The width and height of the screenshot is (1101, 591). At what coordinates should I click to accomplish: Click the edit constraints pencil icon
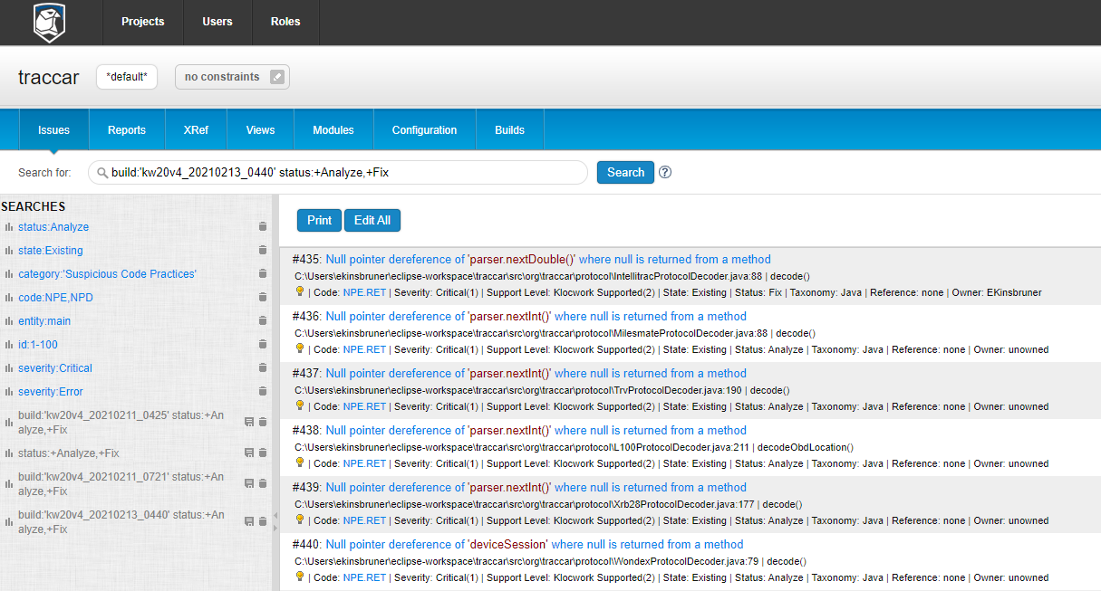277,77
